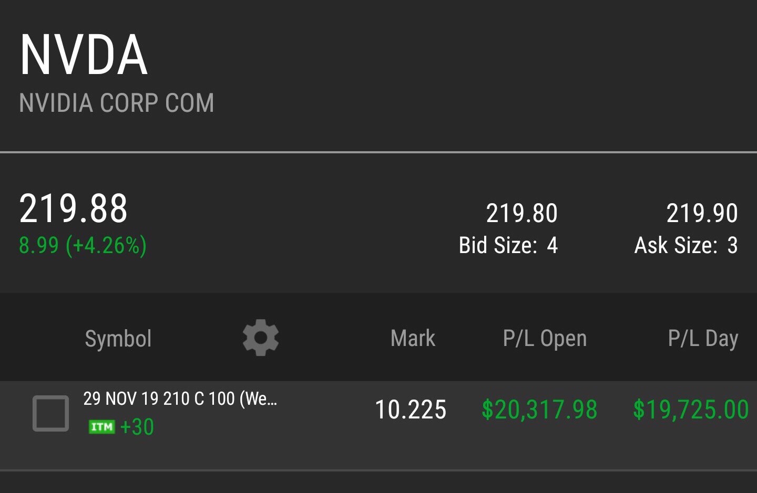The width and height of the screenshot is (757, 493).
Task: Tap the last price 219.88
Action: [x=74, y=208]
